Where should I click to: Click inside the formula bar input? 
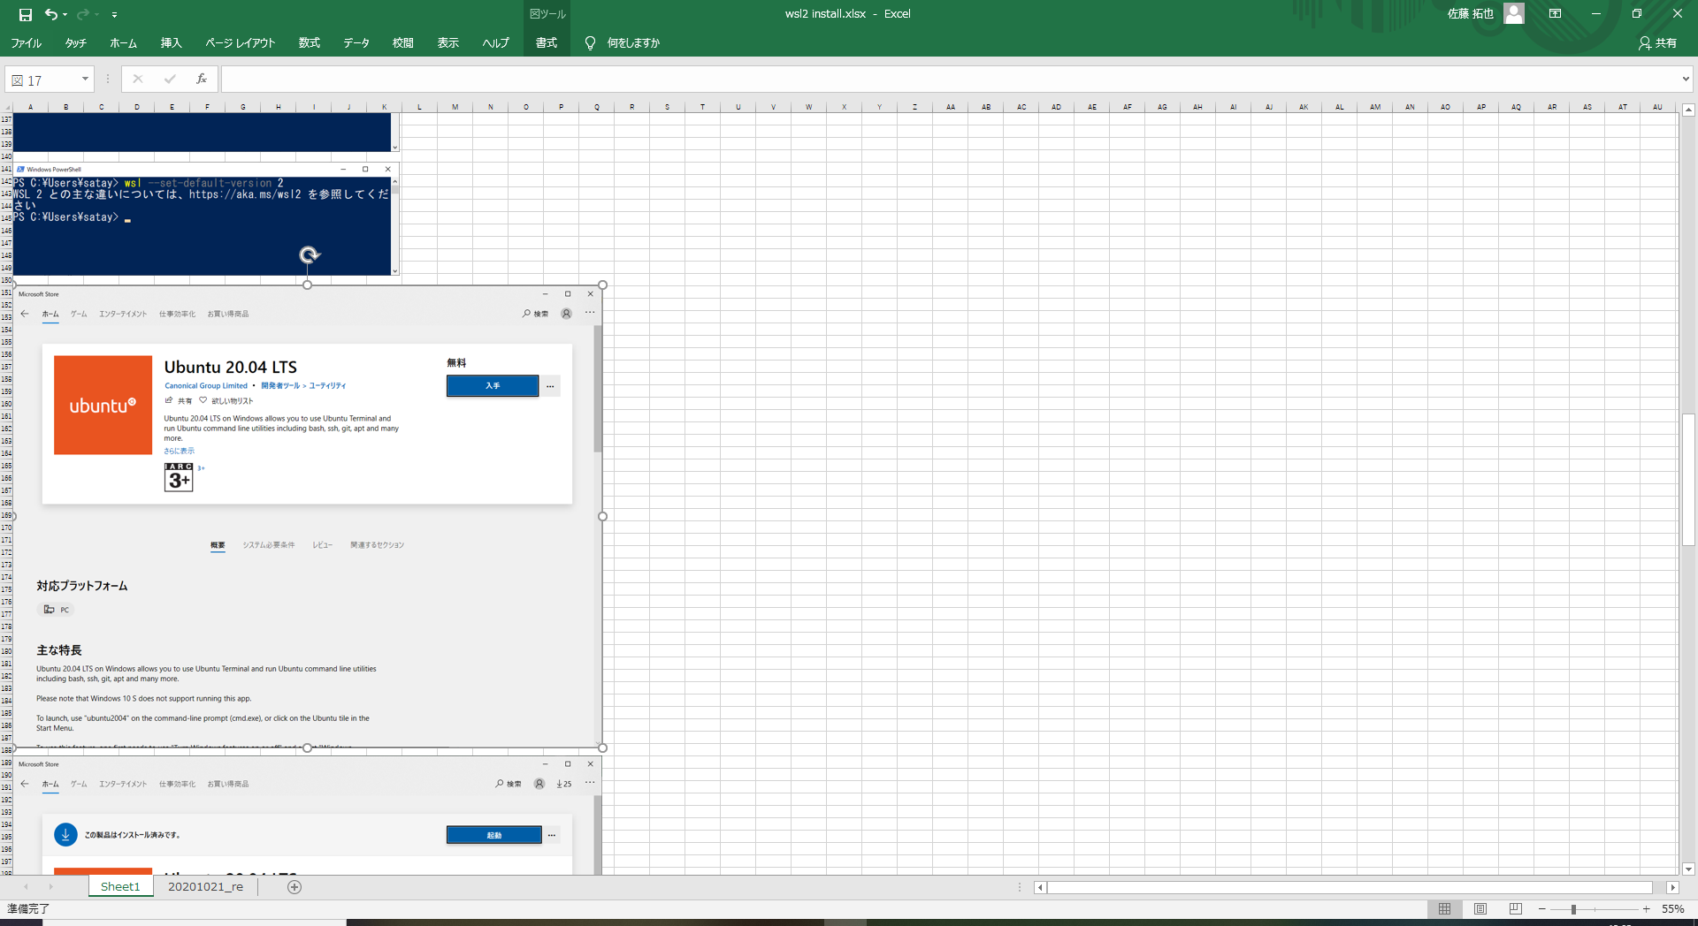(949, 80)
